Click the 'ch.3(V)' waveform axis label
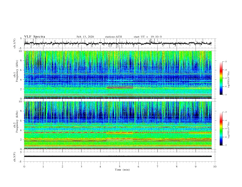This screenshot has height=187, width=242. [x=15, y=157]
